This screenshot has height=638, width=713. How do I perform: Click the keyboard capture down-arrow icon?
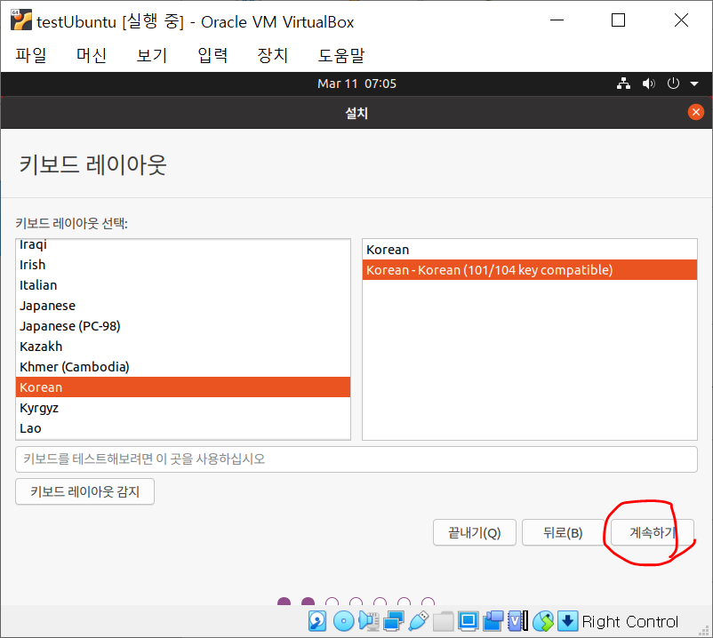point(567,621)
